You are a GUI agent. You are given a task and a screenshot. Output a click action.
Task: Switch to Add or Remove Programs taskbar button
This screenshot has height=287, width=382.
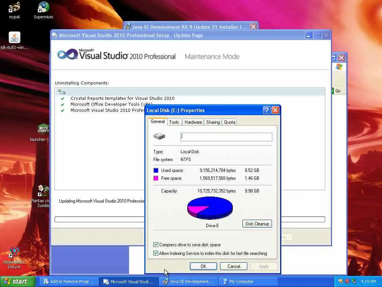69,281
